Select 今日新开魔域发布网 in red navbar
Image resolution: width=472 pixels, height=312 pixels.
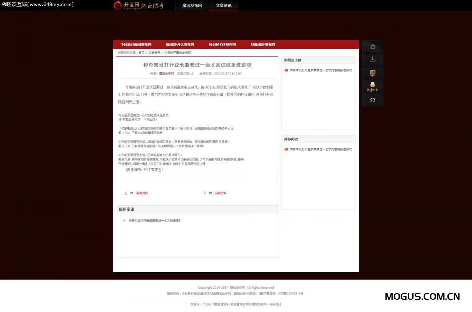[137, 44]
